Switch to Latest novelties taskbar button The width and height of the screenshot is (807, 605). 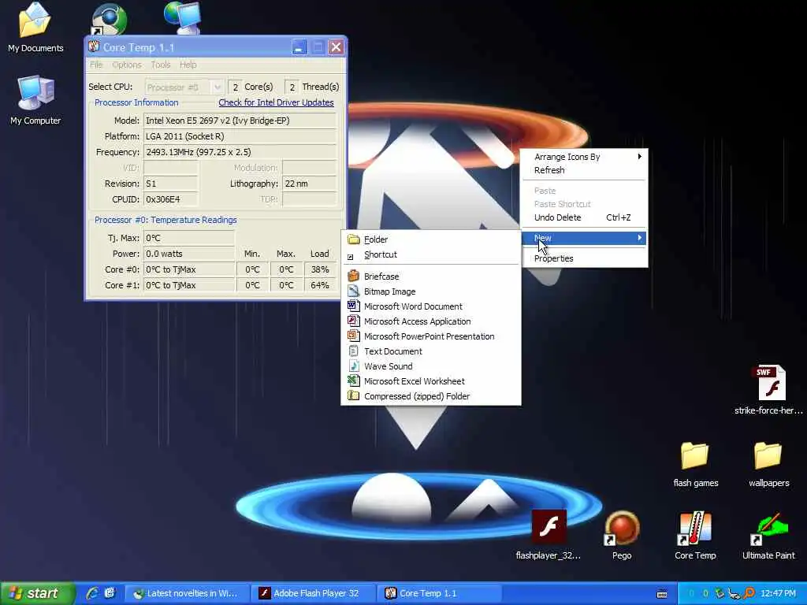point(188,593)
